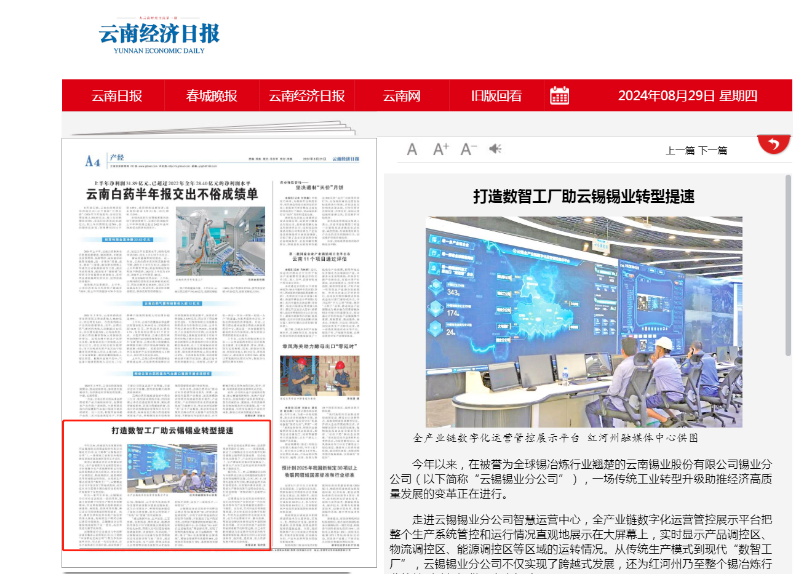This screenshot has height=574, width=796.
Task: Go to 云南网 site
Action: pos(402,96)
